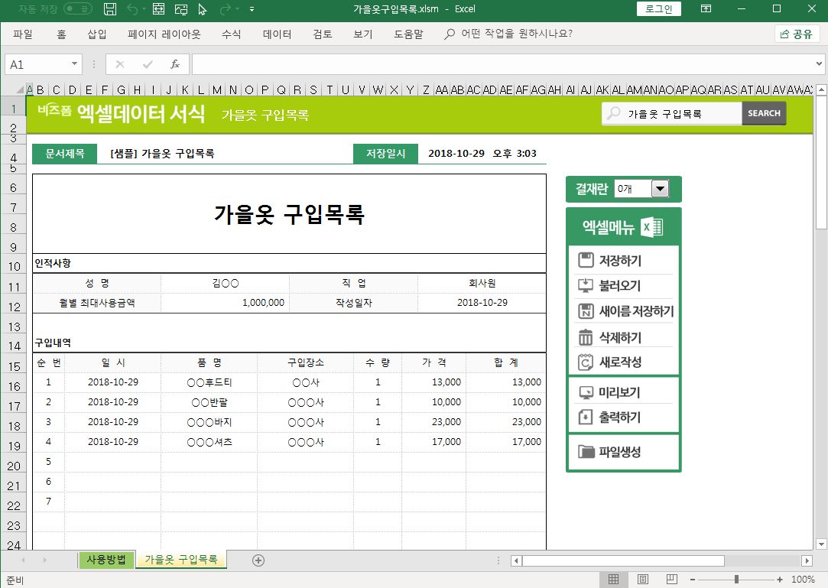
Task: Open the 결재란 count dropdown
Action: point(659,189)
